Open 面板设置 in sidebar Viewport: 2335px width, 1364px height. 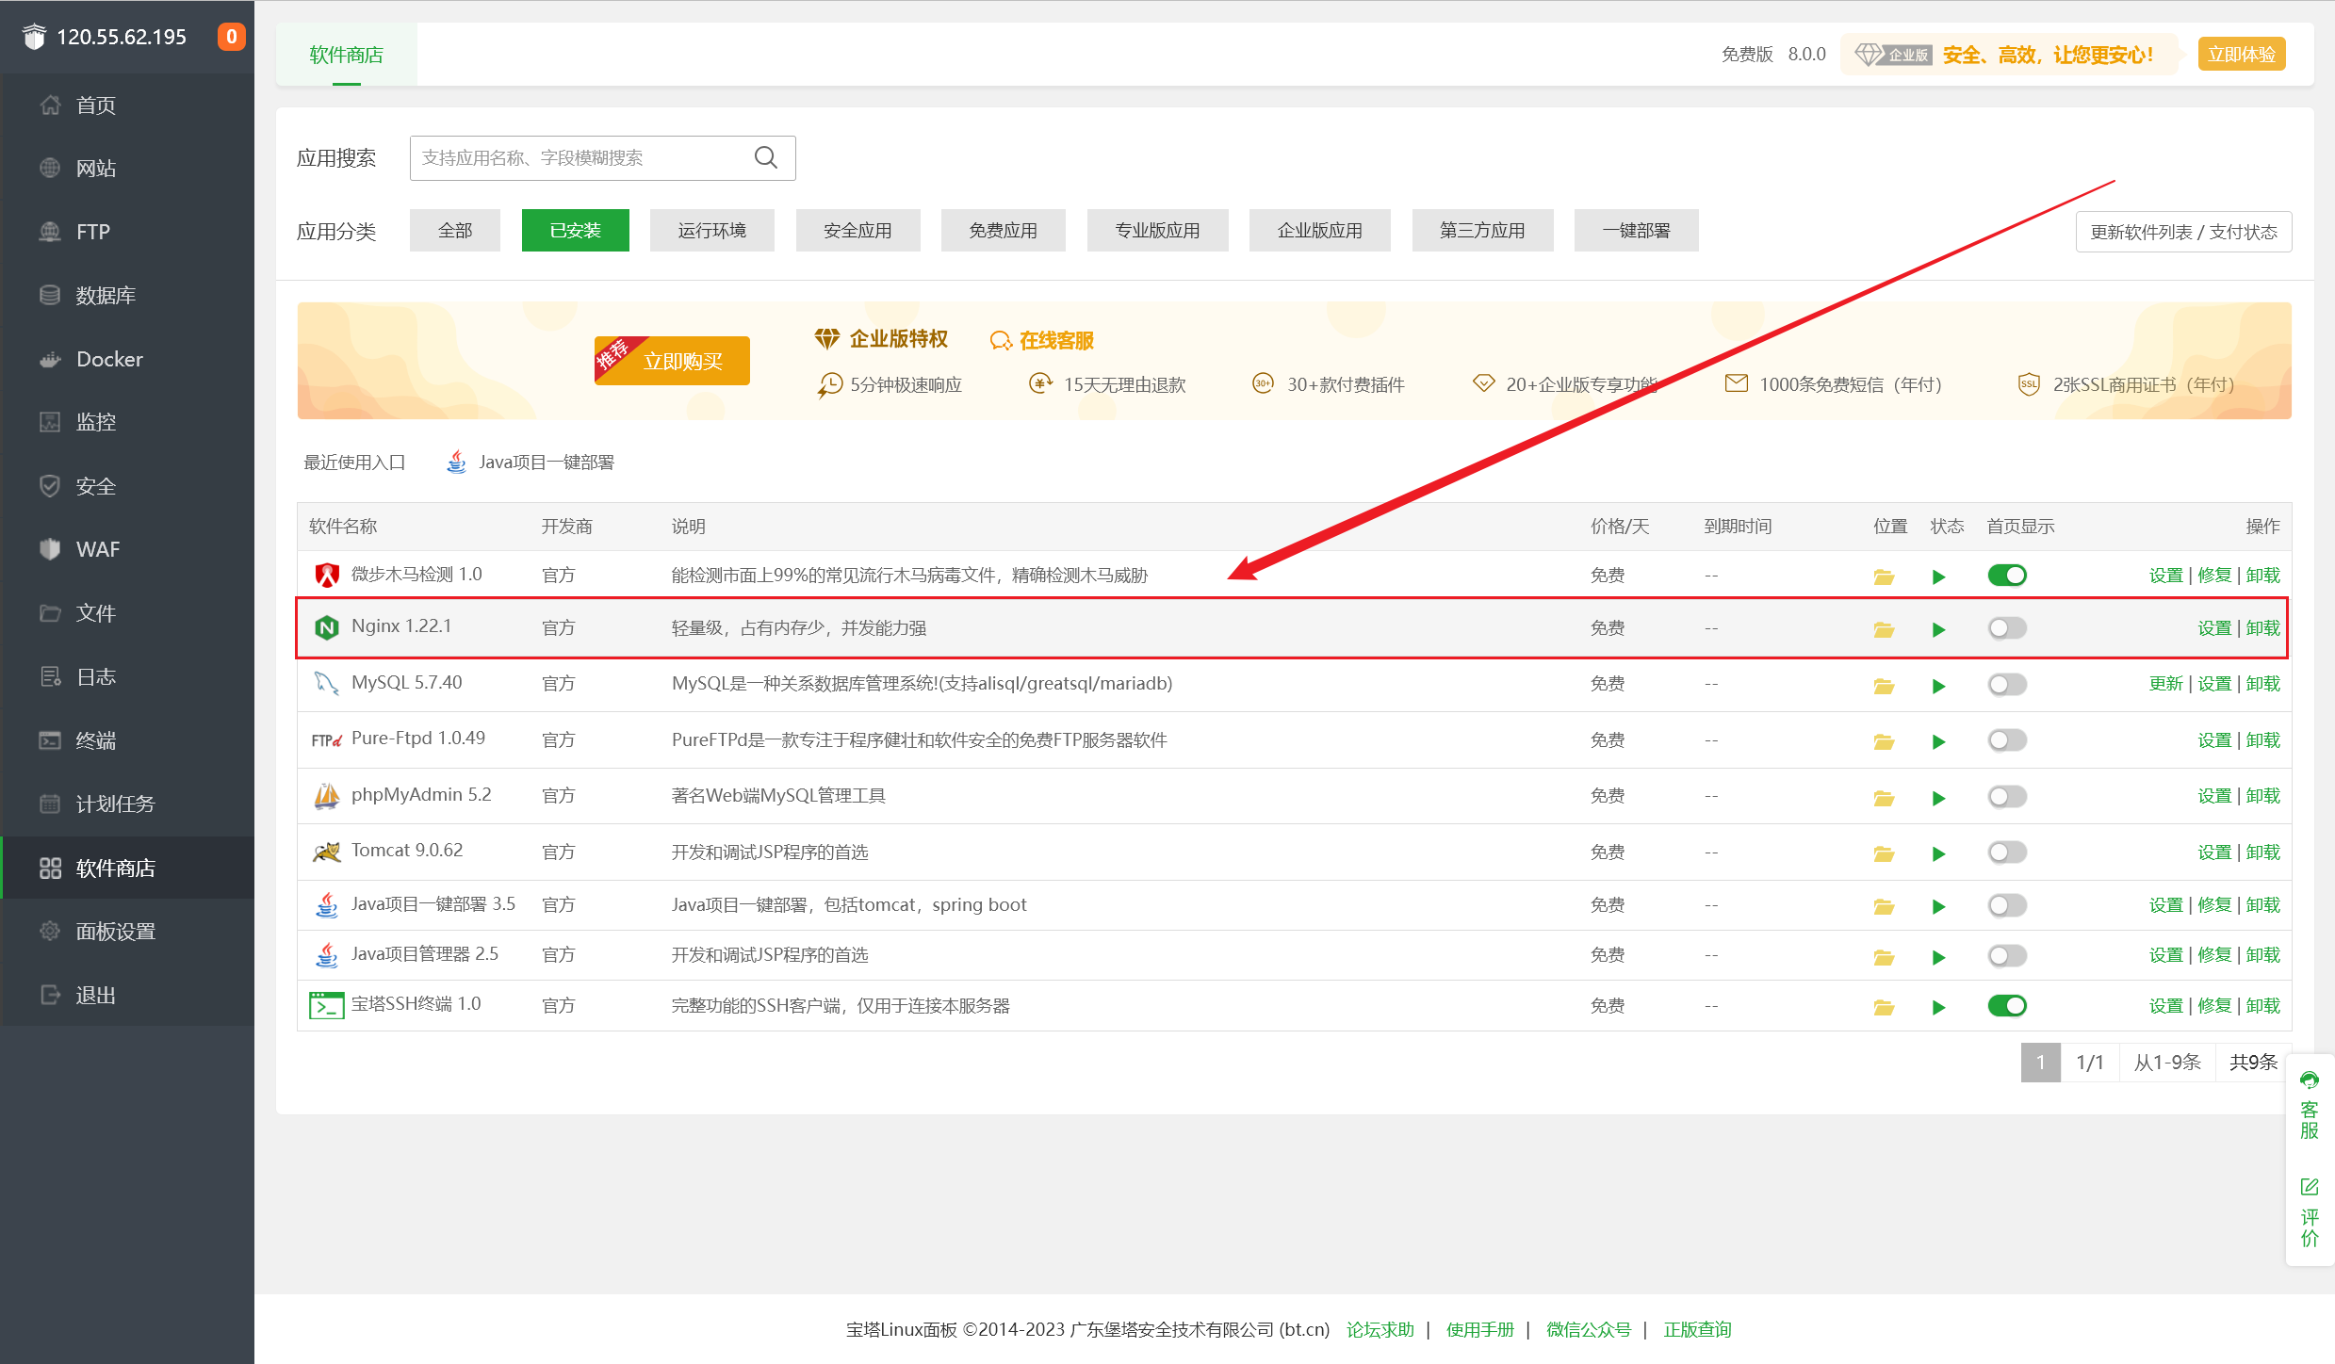point(127,931)
